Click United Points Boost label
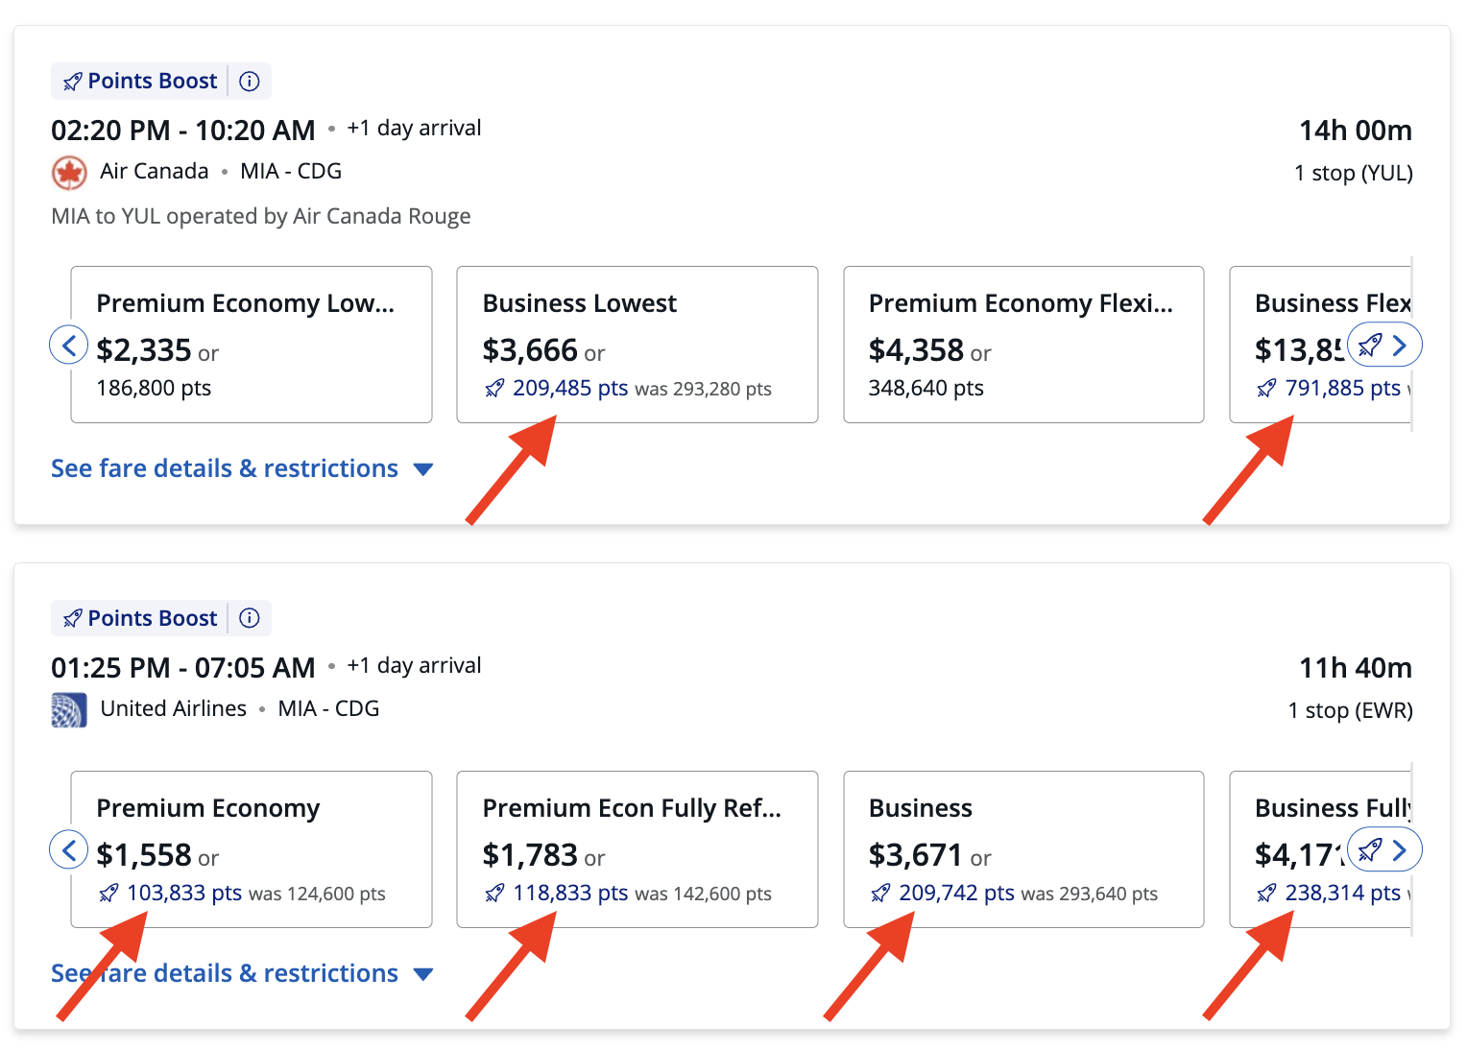Viewport: 1467px width, 1050px height. point(153,618)
